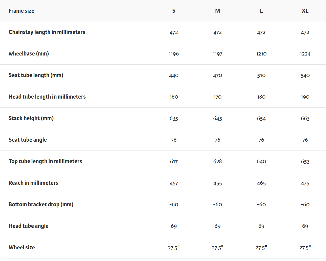Click the Reach in millimeters row label

pyautogui.click(x=33, y=183)
